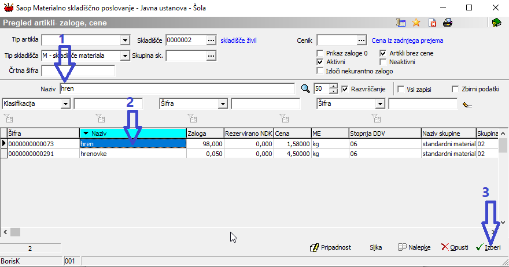Click the Slika button
This screenshot has height=267, width=509.
pos(375,247)
